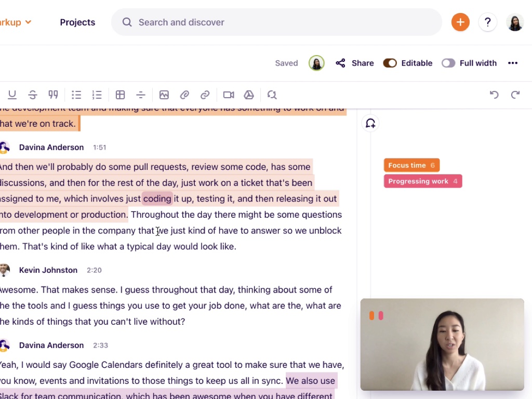Viewport: 532px width, 399px height.
Task: Create a numbered list
Action: (97, 95)
